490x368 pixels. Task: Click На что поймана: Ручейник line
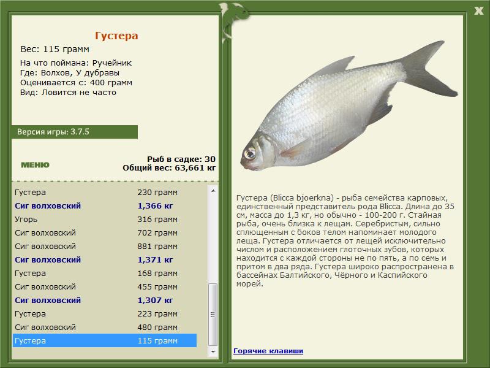coord(76,63)
